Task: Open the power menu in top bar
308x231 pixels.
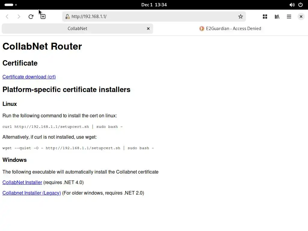Action: tap(300, 5)
